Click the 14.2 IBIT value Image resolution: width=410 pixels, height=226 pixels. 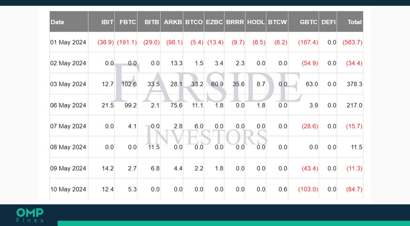(x=108, y=168)
